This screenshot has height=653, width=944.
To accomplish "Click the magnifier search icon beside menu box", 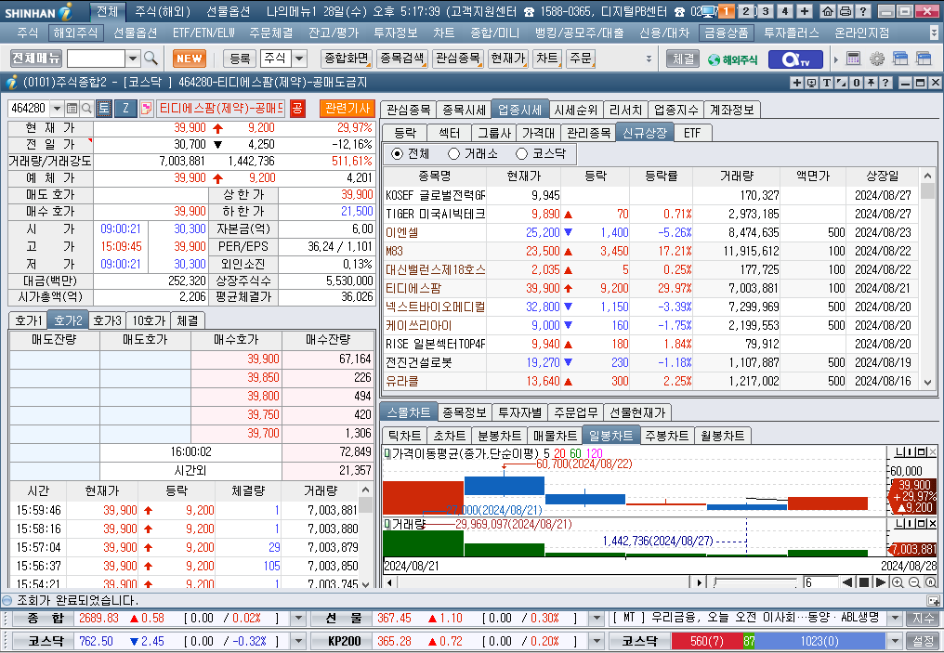I will point(151,59).
